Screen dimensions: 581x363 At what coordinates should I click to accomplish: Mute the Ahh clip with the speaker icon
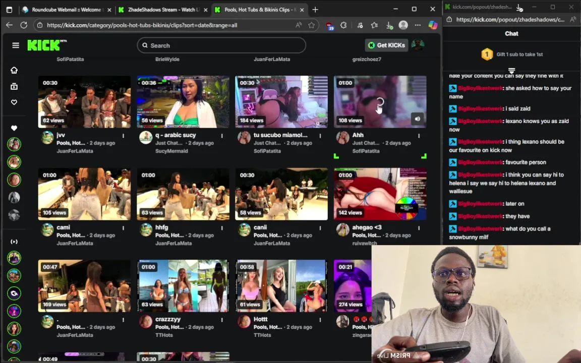click(x=418, y=118)
